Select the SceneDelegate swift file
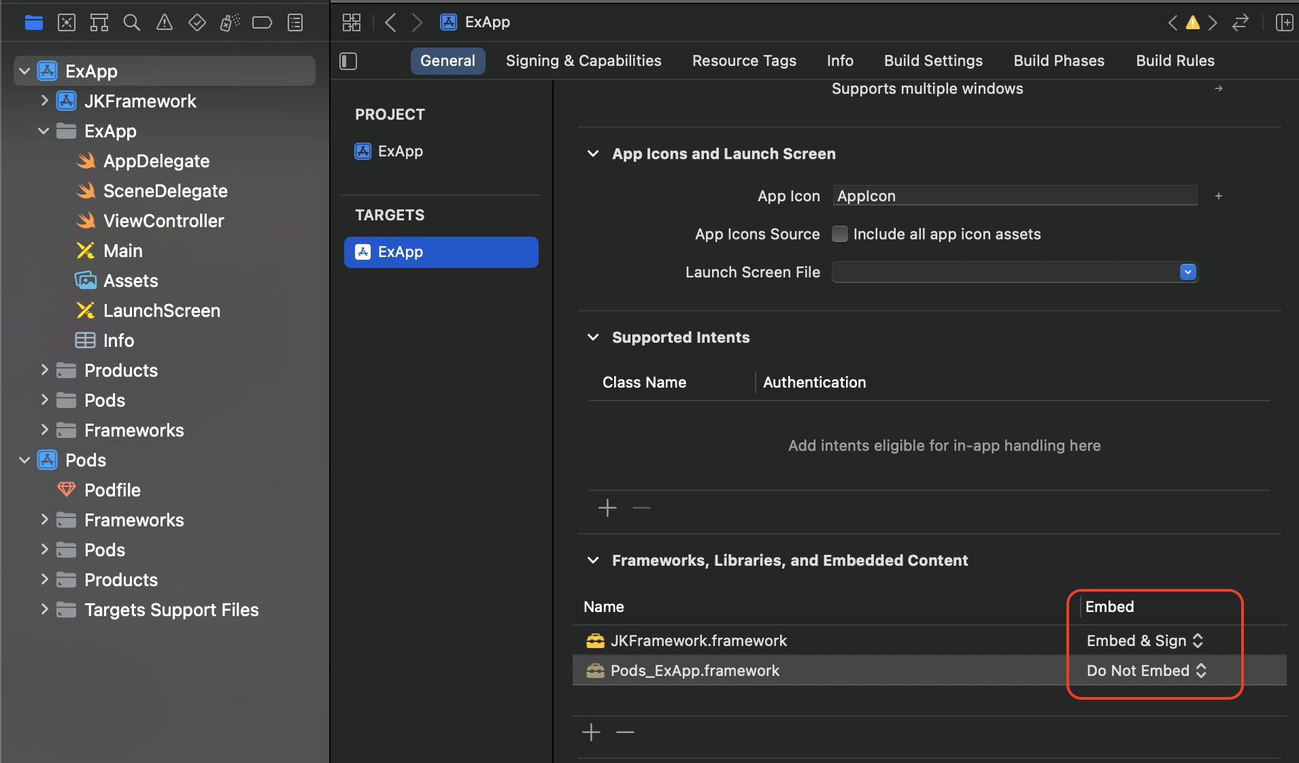The width and height of the screenshot is (1299, 763). point(165,190)
